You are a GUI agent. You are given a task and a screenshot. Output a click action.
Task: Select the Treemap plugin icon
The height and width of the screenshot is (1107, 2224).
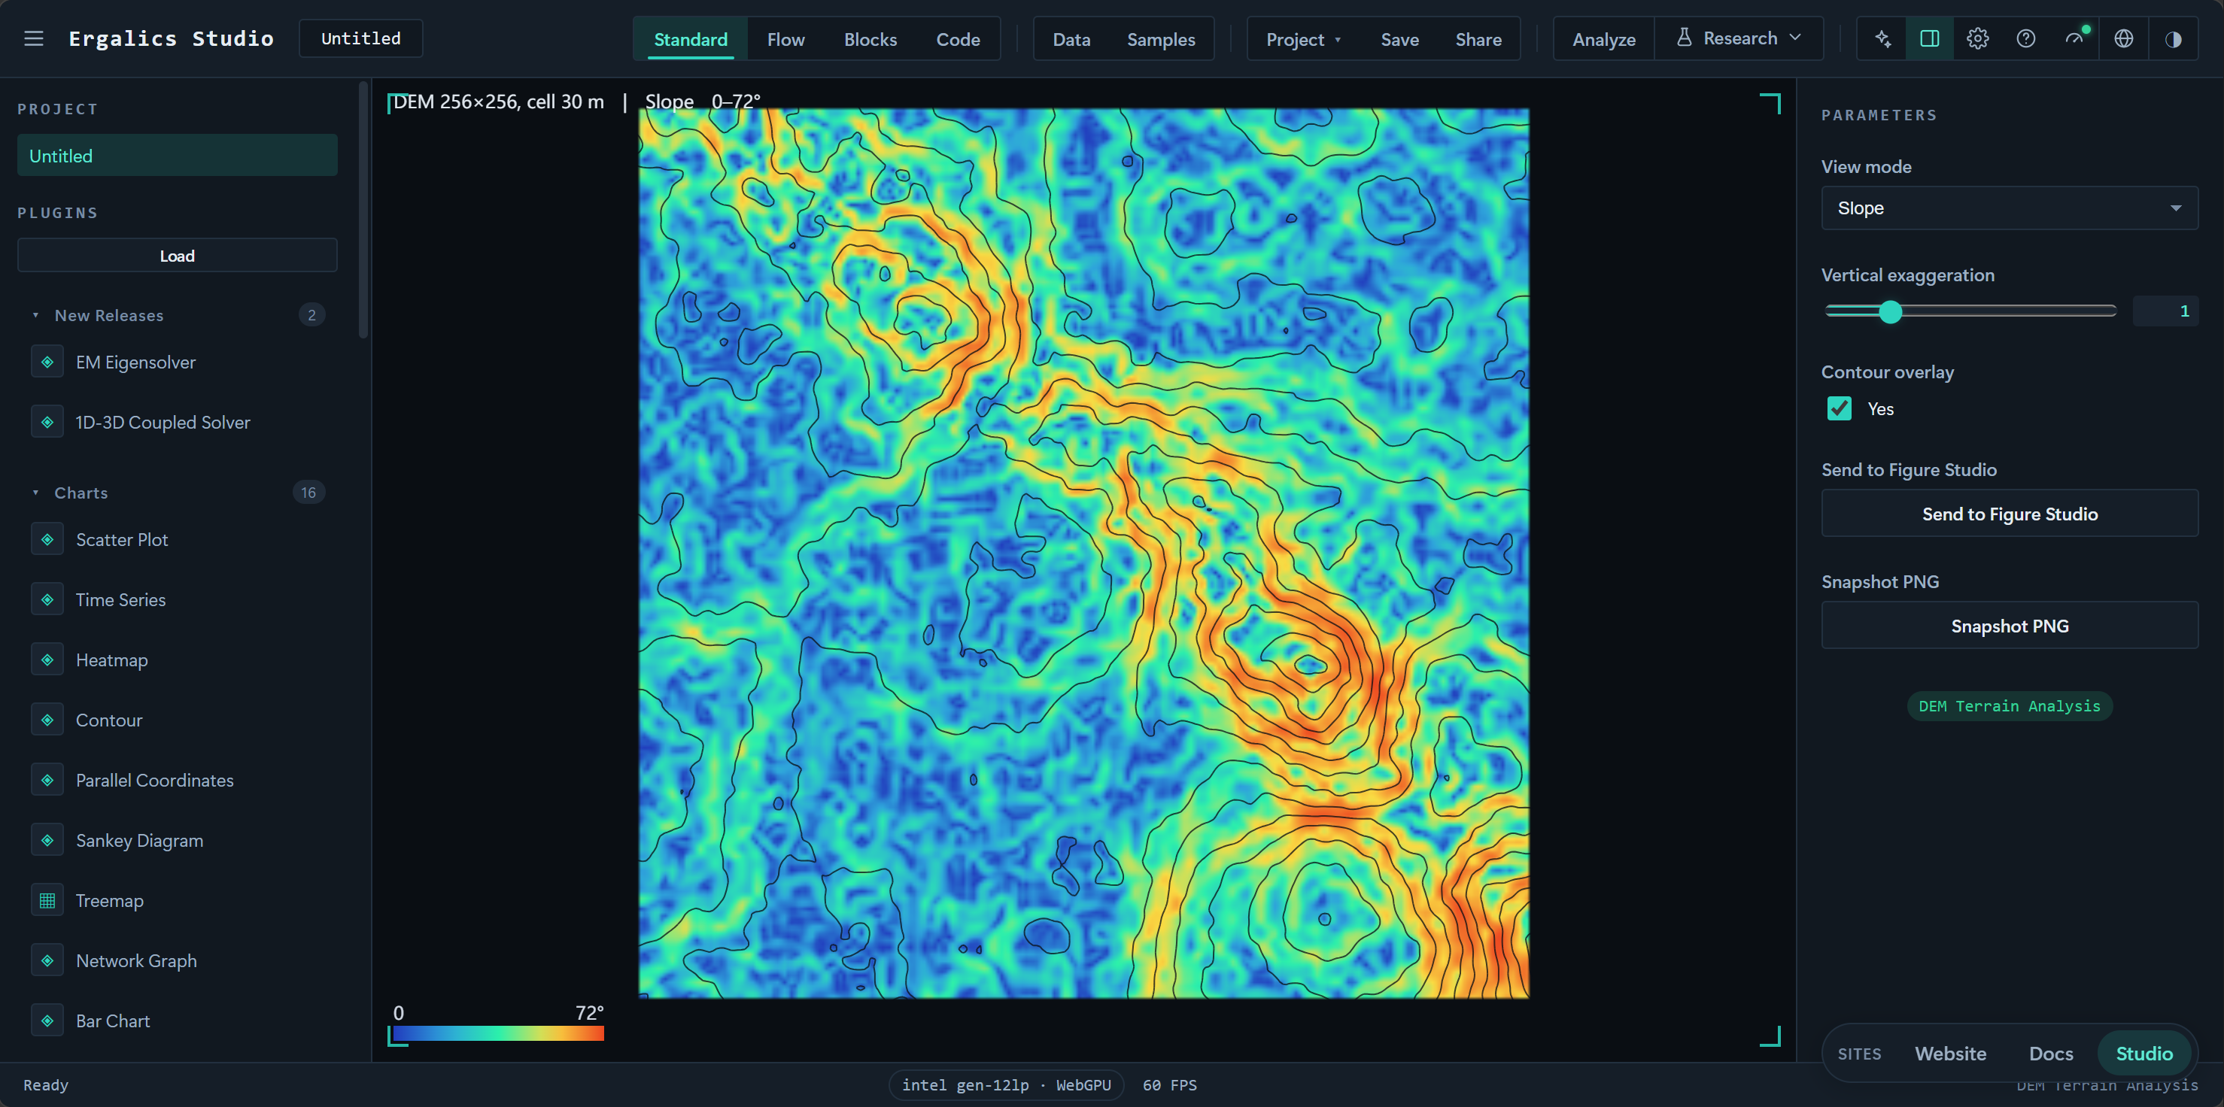click(47, 900)
